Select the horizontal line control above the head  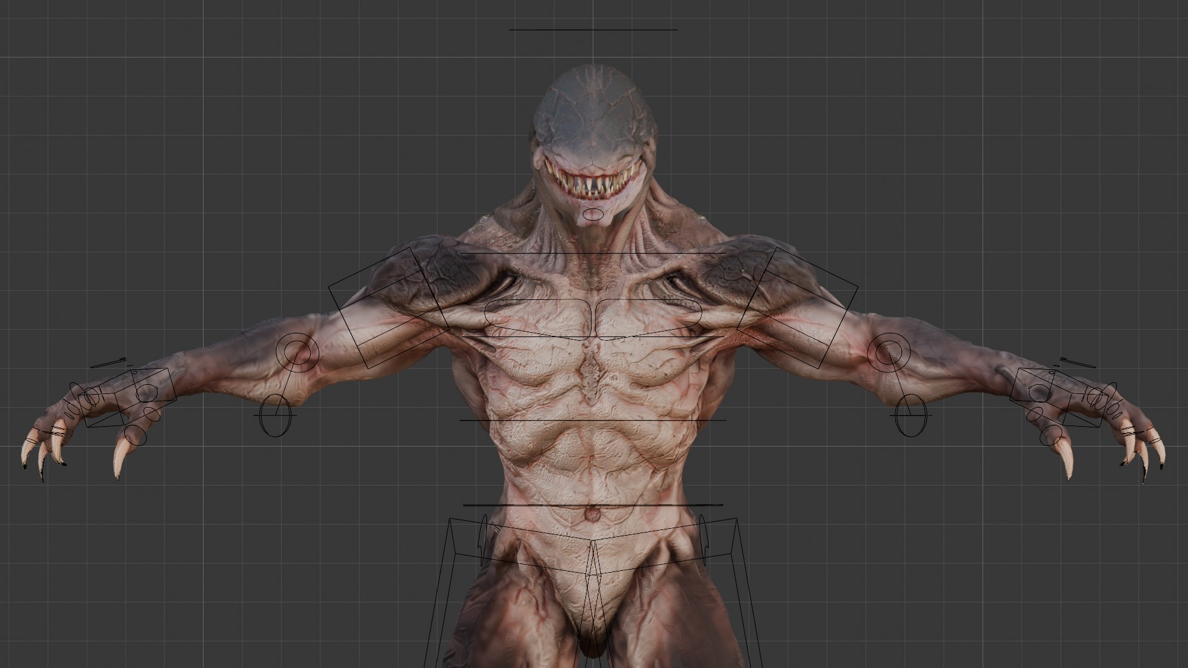click(593, 29)
